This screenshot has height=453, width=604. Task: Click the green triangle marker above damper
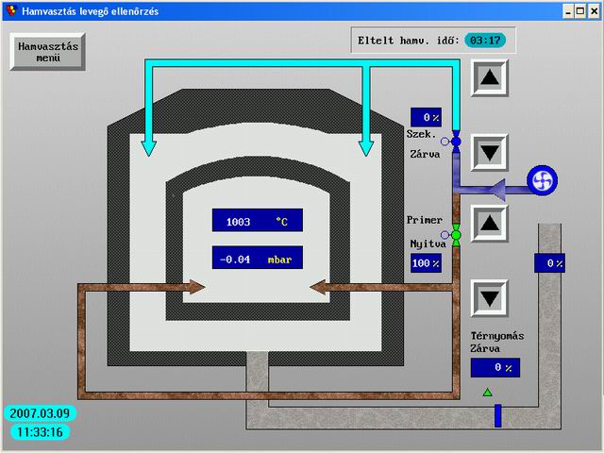(487, 393)
